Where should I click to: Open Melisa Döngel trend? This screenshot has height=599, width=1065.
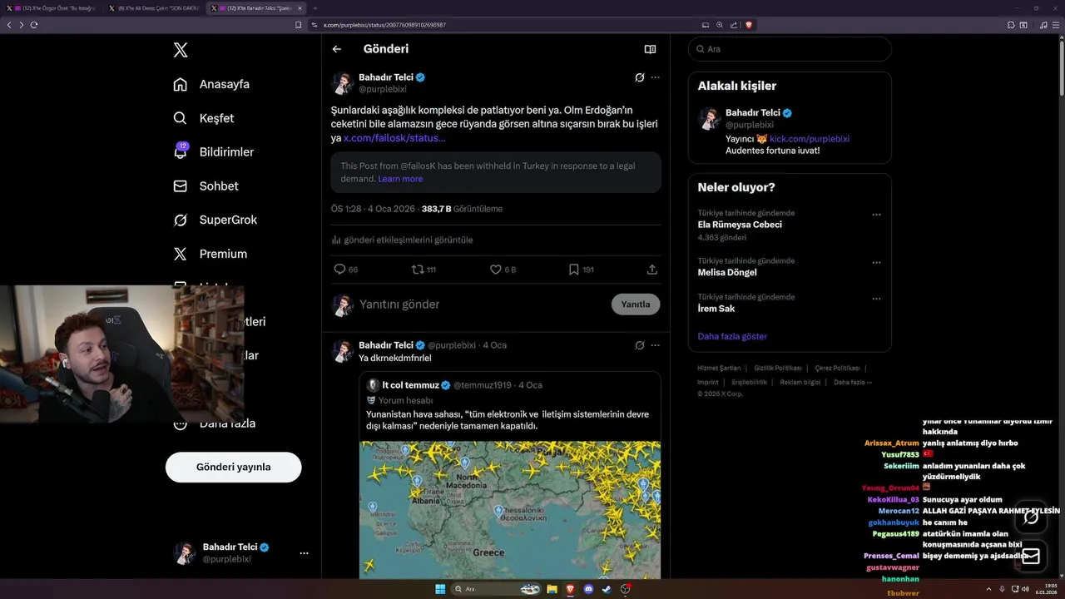pyautogui.click(x=727, y=272)
